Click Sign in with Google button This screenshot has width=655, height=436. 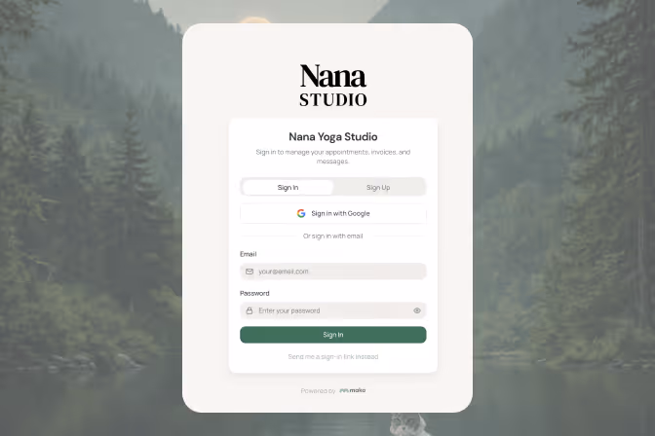coord(333,213)
